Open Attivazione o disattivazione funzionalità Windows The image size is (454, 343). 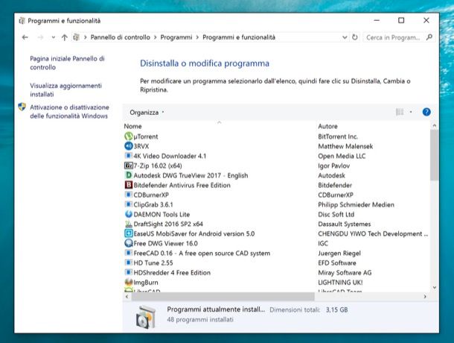[69, 111]
